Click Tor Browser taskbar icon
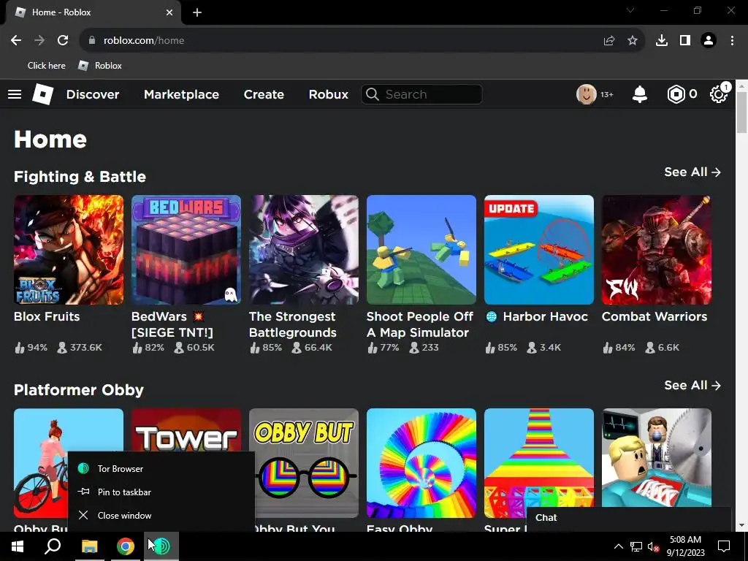748x561 pixels. pos(161,546)
